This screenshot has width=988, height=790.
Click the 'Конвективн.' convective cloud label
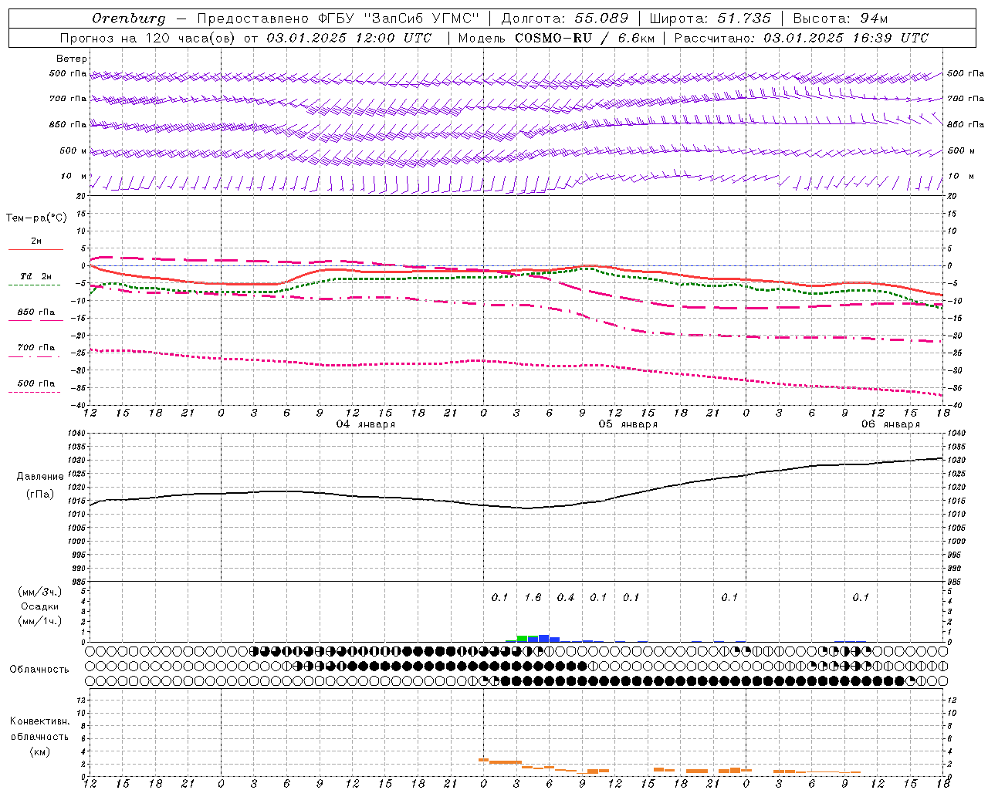[x=39, y=721]
